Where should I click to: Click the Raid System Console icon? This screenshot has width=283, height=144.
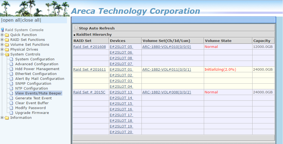[x=2, y=30]
